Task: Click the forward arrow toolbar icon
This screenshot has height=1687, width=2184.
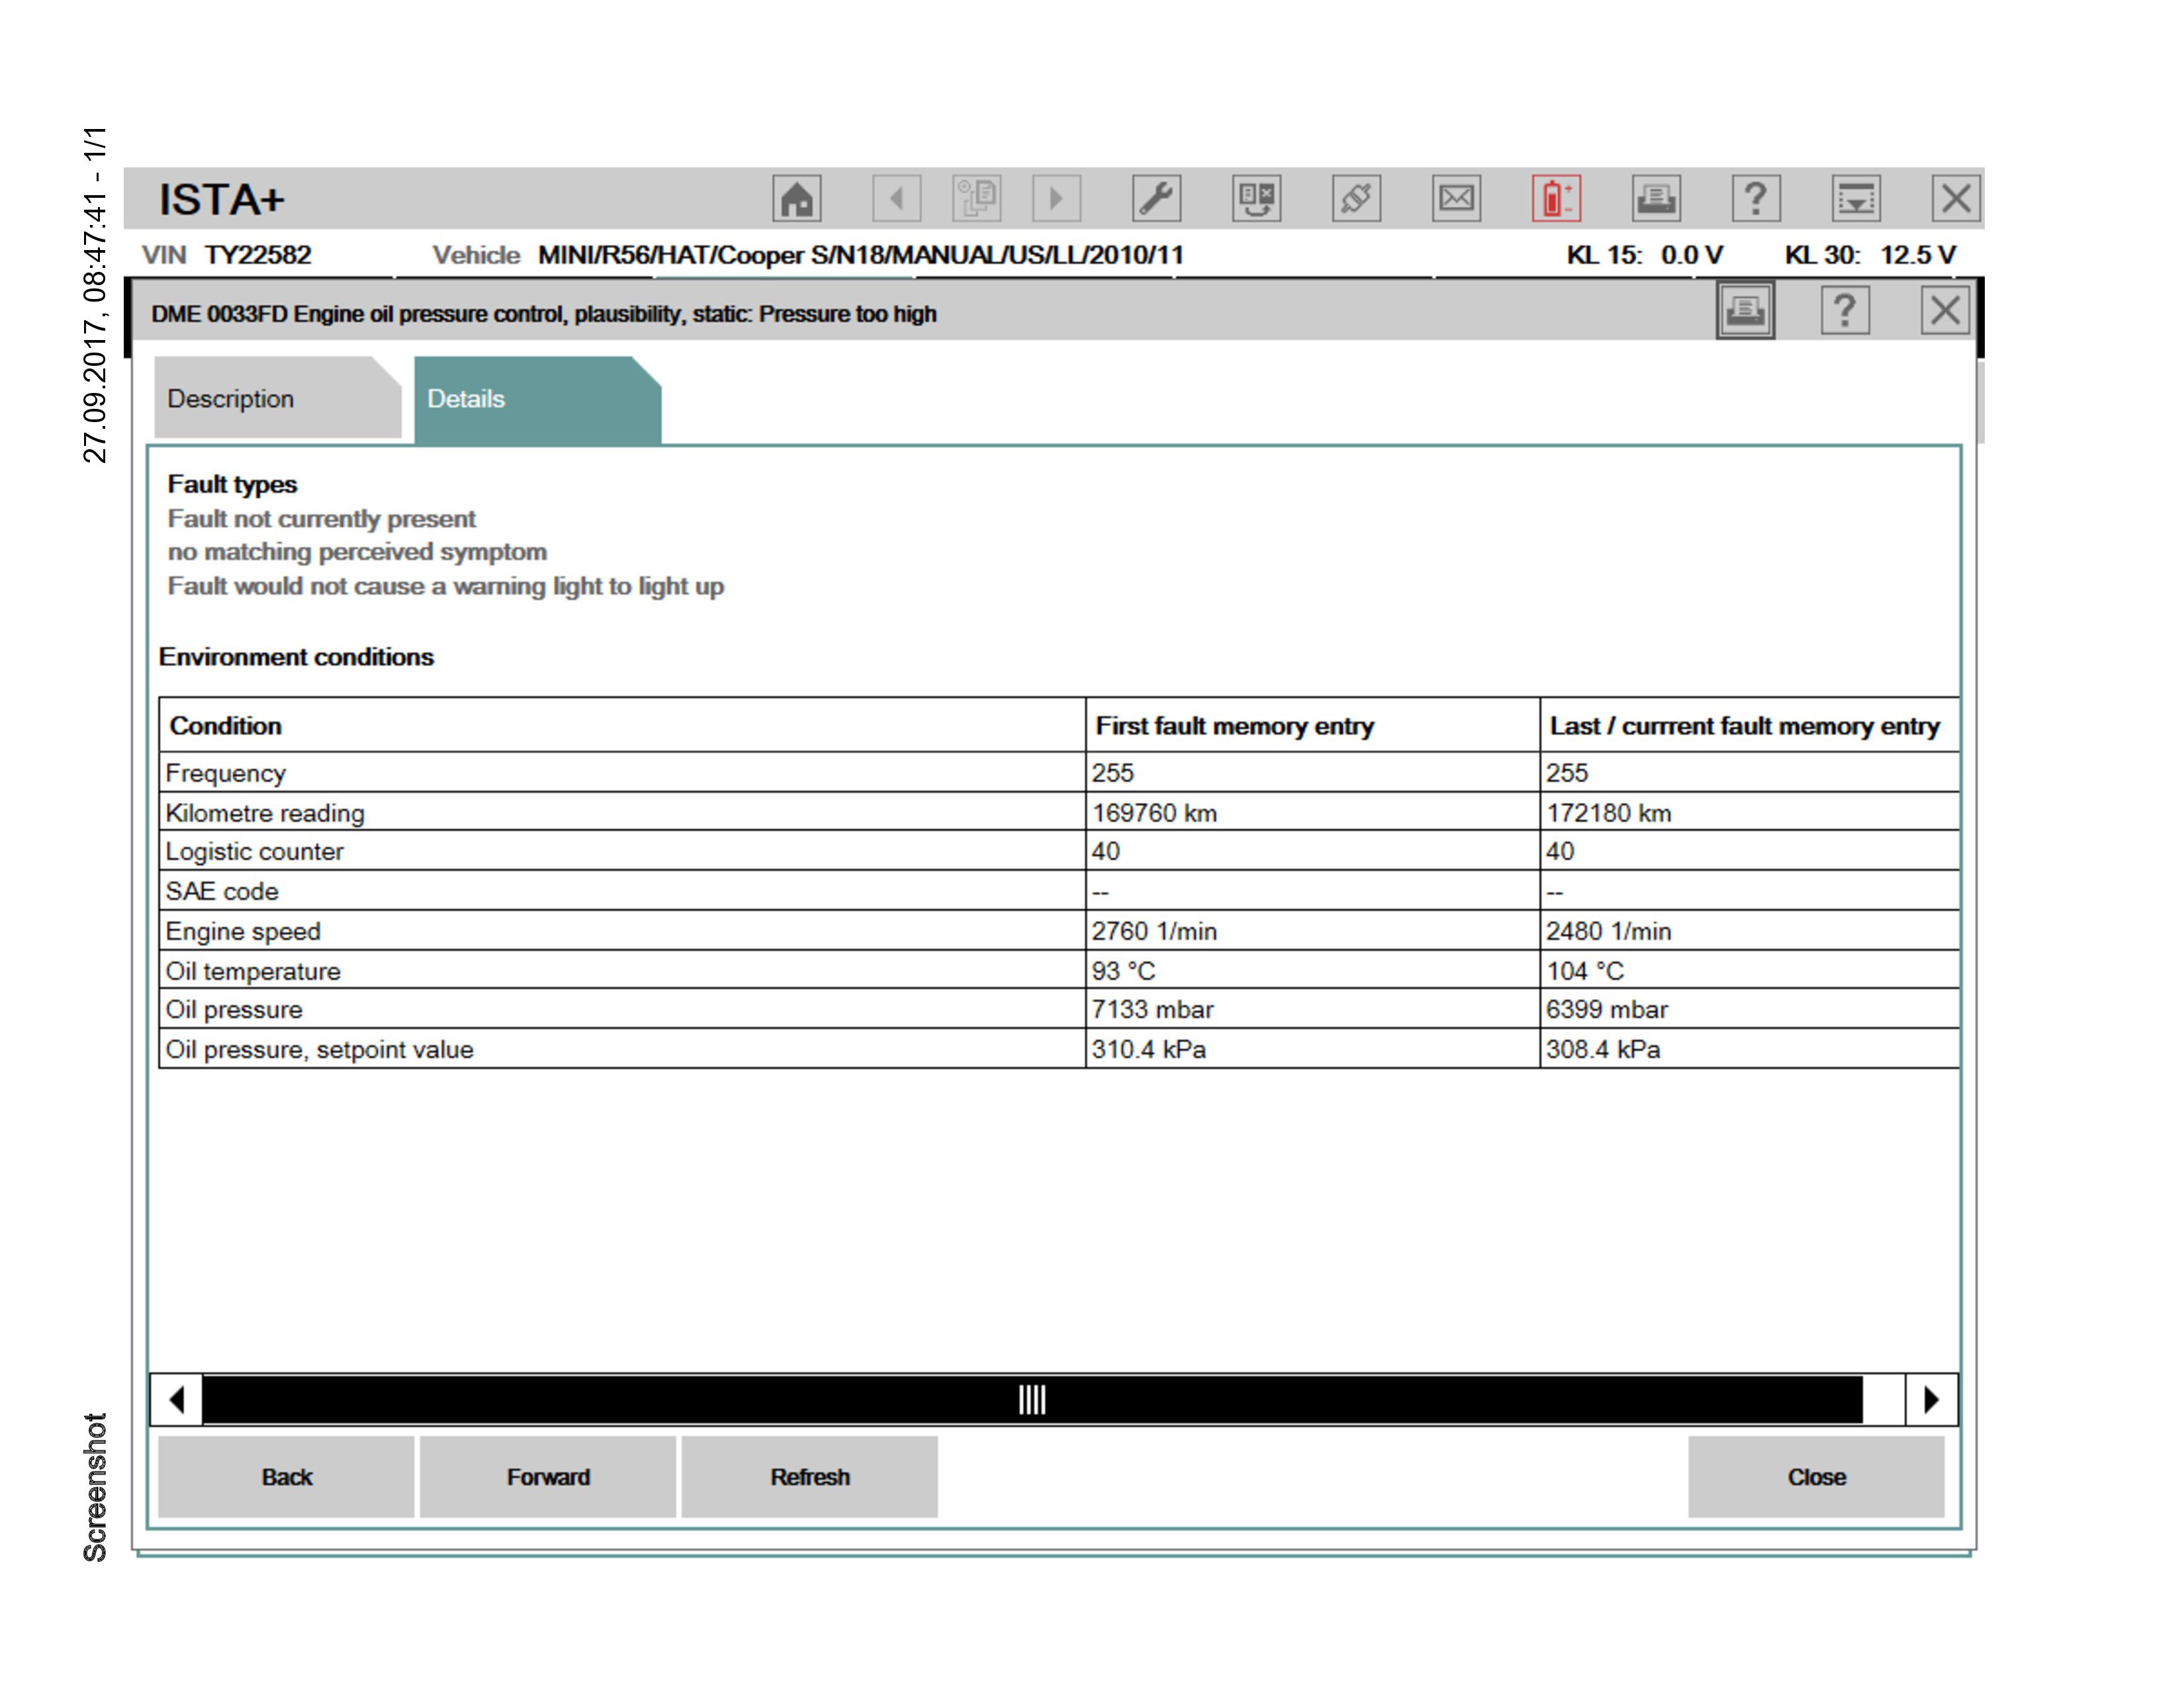Action: coord(1056,198)
